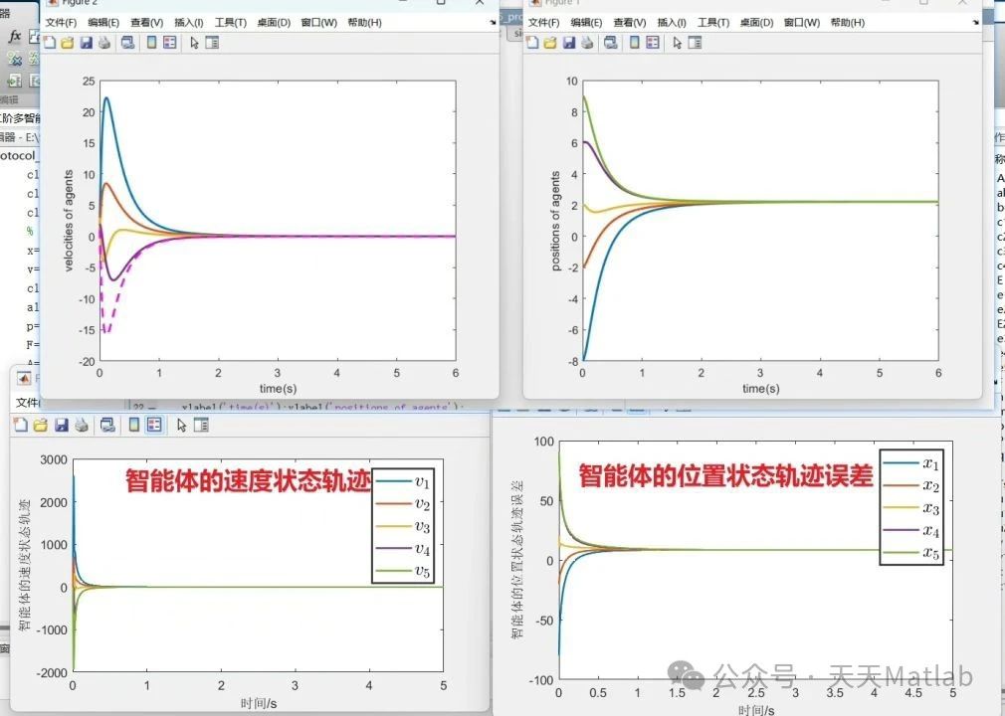1005x716 pixels.
Task: Select x2 entry in position legend
Action: coord(910,486)
